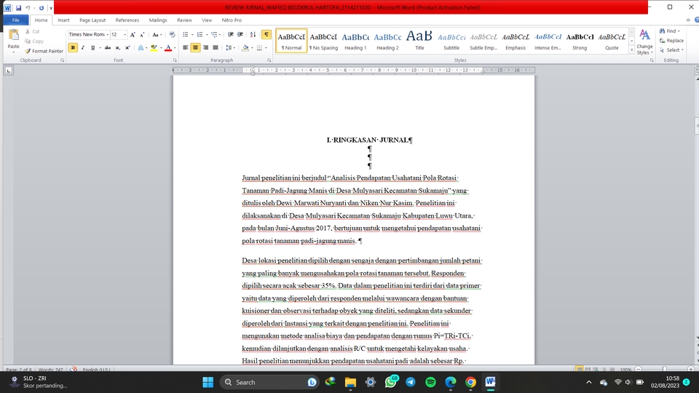
Task: Click Increase Indent icon
Action: (x=240, y=34)
